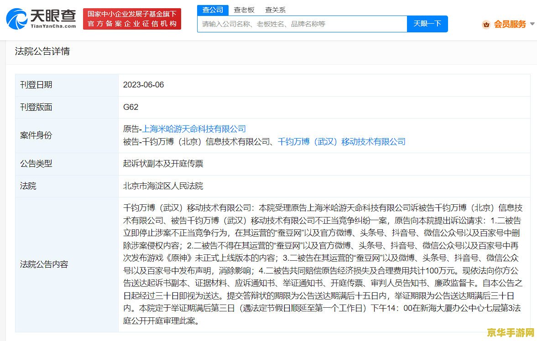
Task: Open 上海米哈游天命科技有限公司 company link
Action: pos(194,129)
